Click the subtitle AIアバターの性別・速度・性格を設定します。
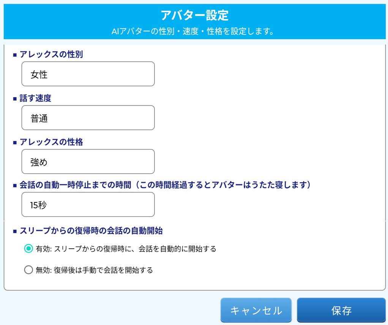The height and width of the screenshot is (325, 388). tap(193, 32)
